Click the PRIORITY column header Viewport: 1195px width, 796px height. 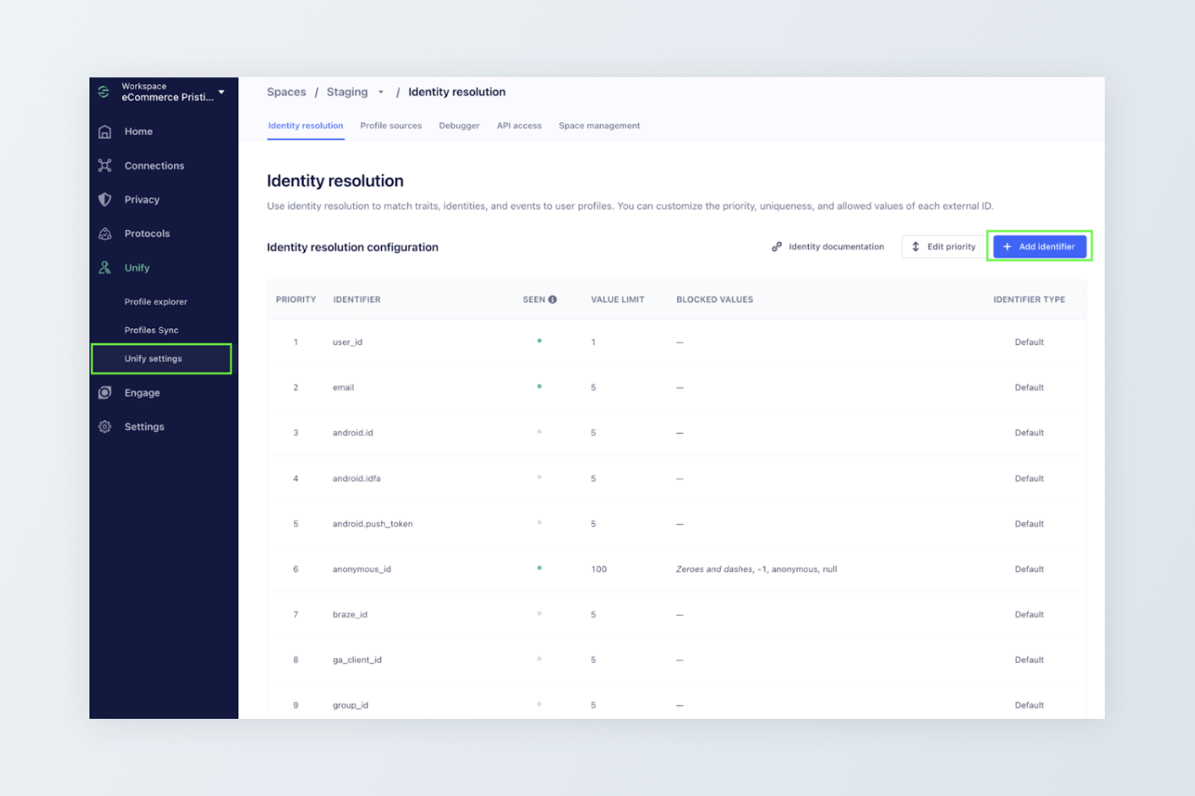pyautogui.click(x=296, y=300)
